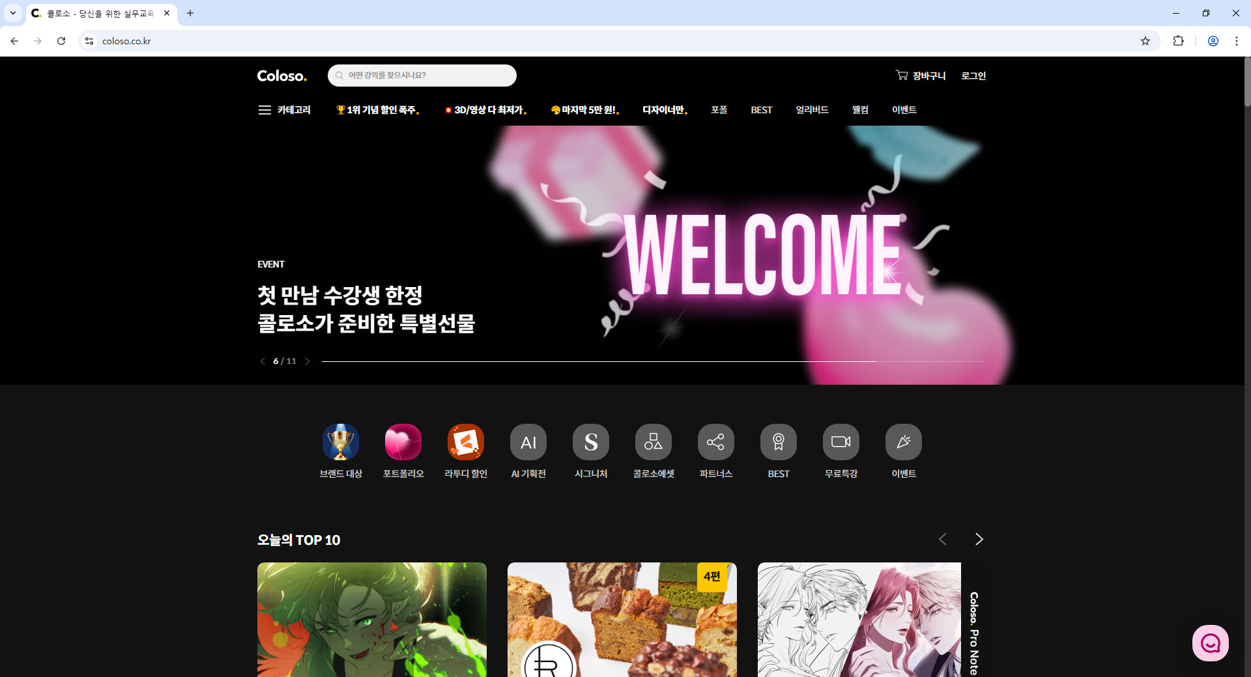Click the 시그니처 S icon

pos(591,442)
